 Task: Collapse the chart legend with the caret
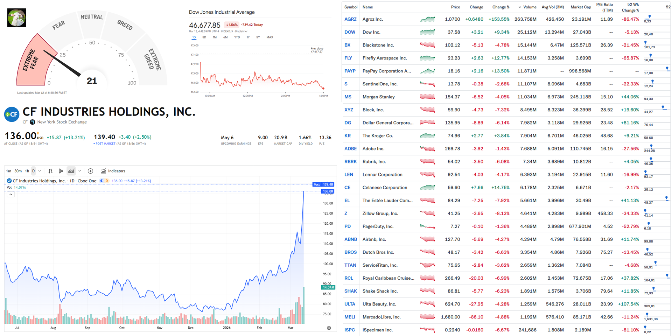[11, 194]
